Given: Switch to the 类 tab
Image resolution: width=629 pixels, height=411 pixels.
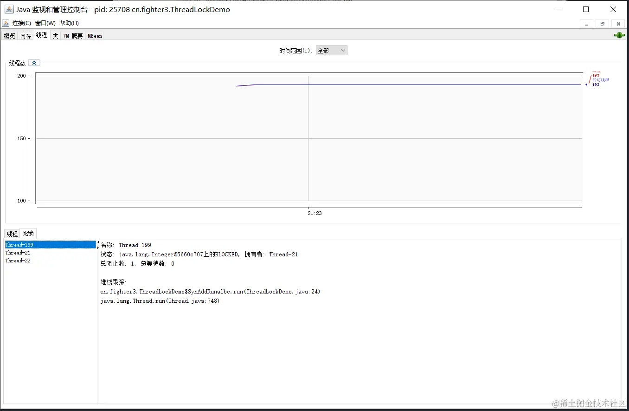Looking at the screenshot, I should (55, 35).
